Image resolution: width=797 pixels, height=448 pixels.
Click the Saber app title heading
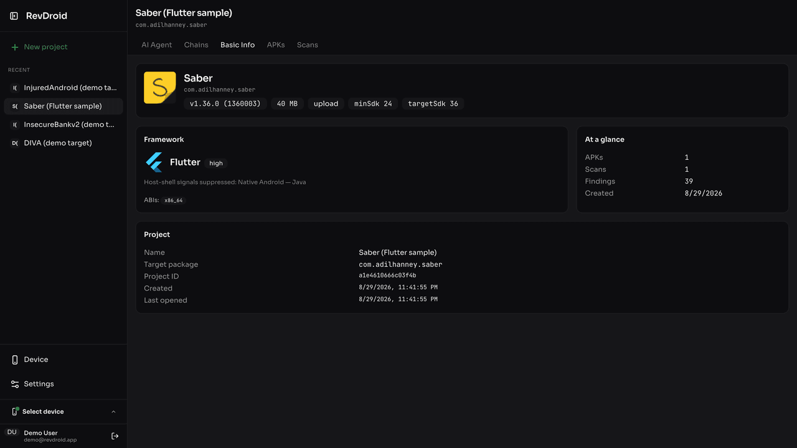198,78
